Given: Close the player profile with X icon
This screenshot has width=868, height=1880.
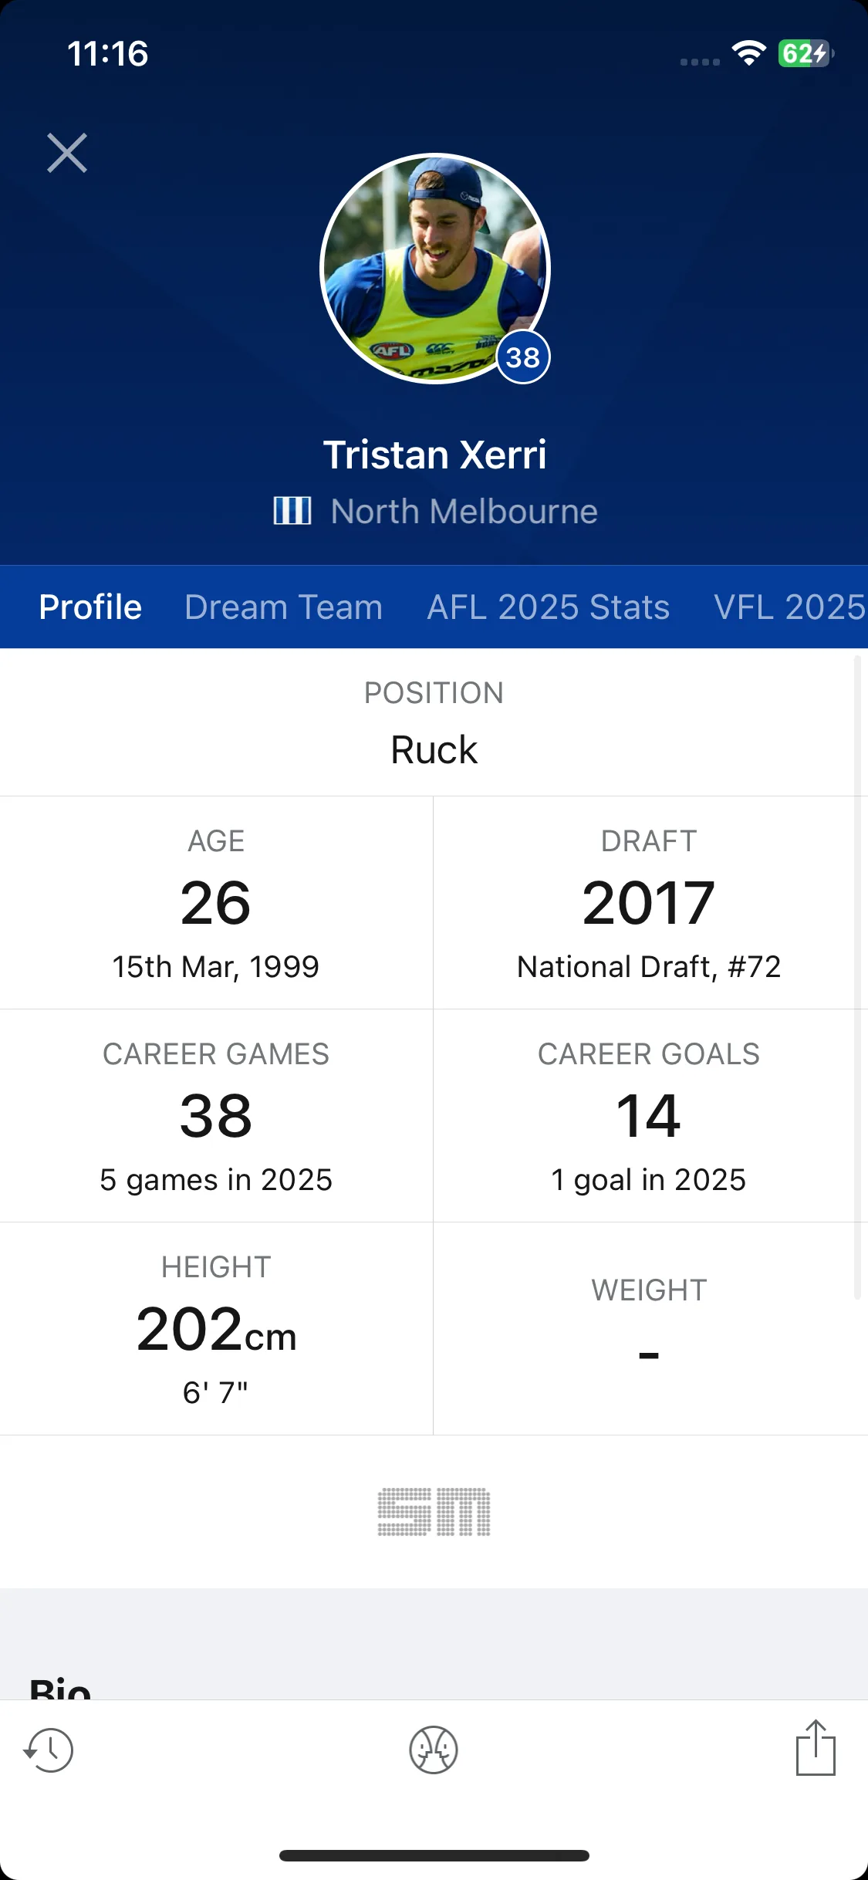Looking at the screenshot, I should [67, 153].
